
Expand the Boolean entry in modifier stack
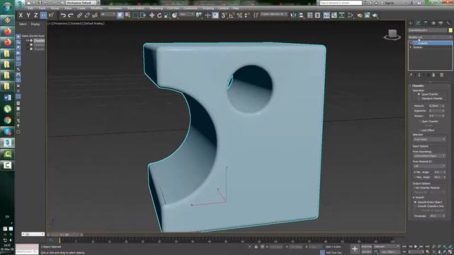click(x=411, y=47)
